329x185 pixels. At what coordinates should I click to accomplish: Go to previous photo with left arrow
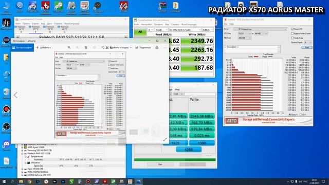(16, 95)
